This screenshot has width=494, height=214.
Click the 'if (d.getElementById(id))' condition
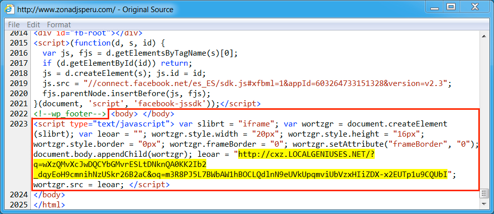pos(100,63)
